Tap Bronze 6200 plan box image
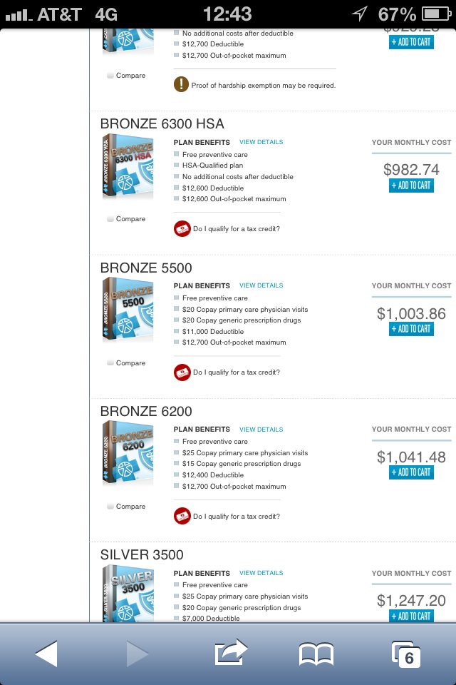The image size is (456, 685). 128,453
